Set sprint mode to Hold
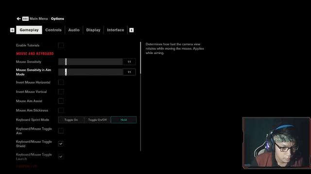 [x=123, y=120]
